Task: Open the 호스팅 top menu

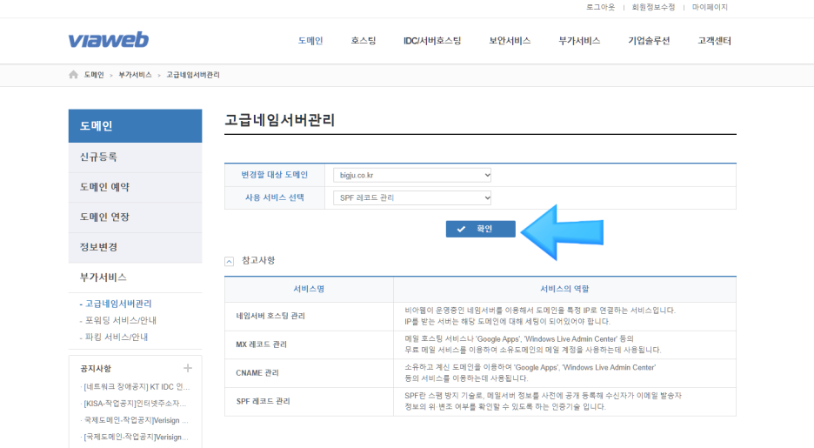Action: [364, 41]
